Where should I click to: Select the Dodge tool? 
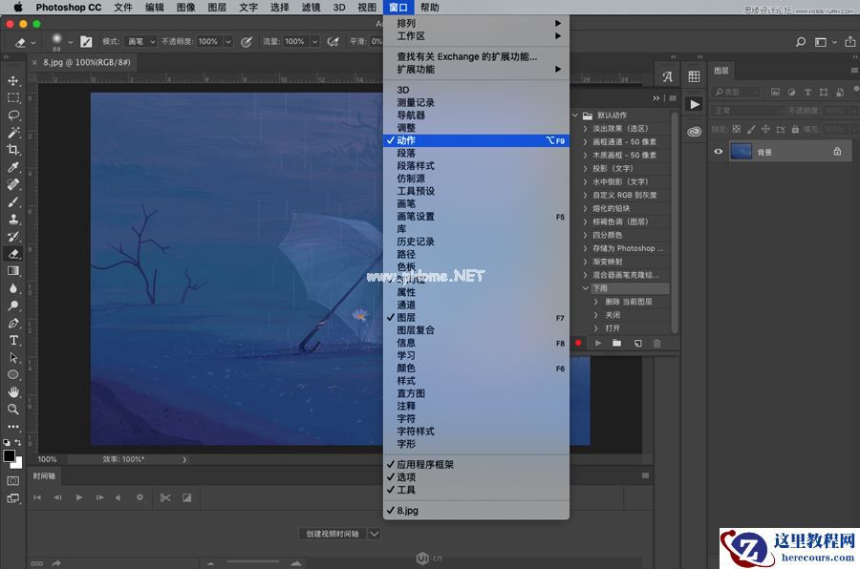[13, 306]
